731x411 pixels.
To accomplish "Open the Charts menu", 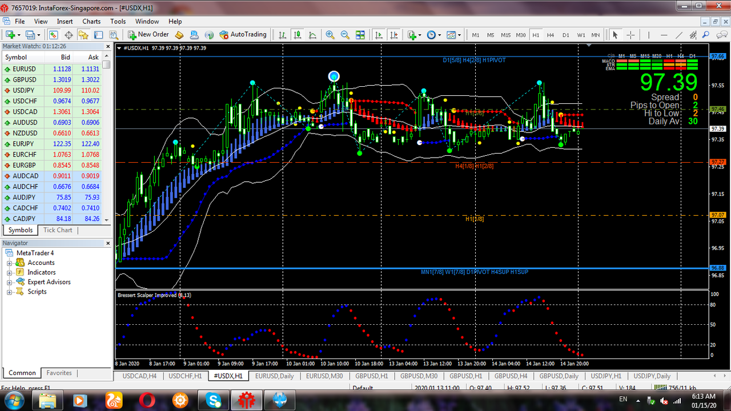I will (x=91, y=21).
